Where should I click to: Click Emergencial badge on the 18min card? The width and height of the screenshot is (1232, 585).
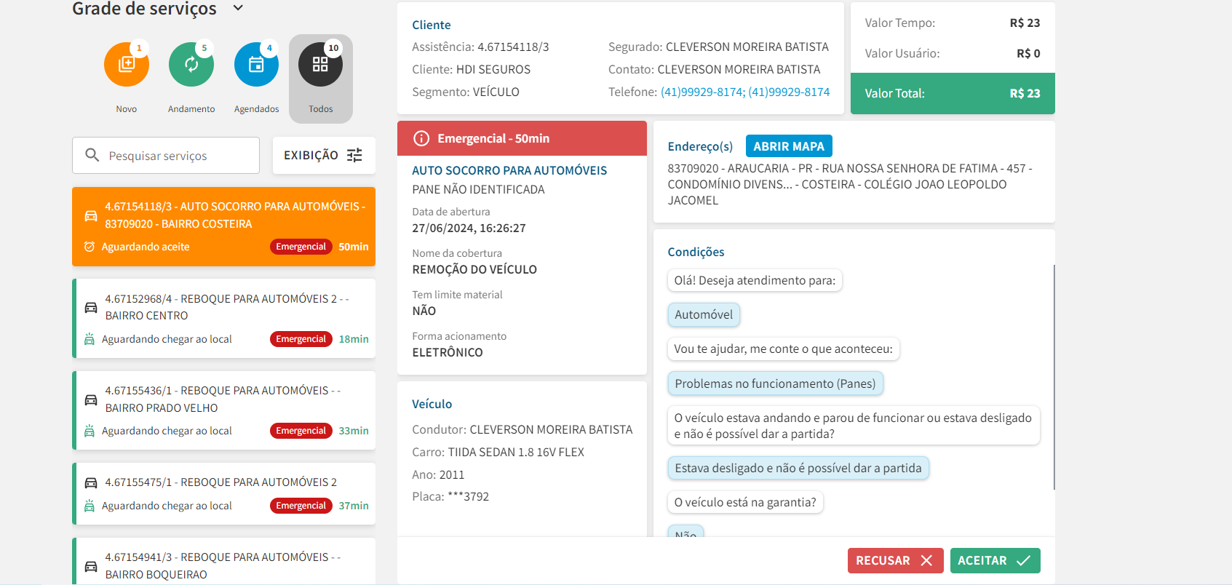click(301, 339)
